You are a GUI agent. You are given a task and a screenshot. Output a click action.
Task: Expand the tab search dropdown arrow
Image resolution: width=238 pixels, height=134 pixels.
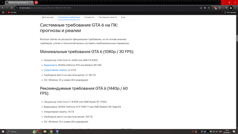(x=2, y=2)
